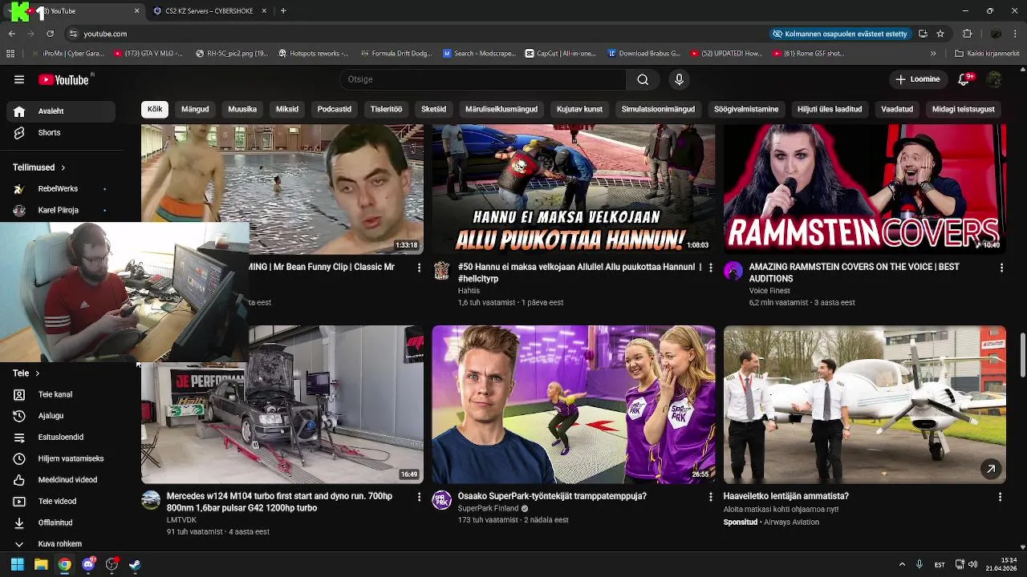Open more options for Haaveiletko lentäjän ad
This screenshot has width=1027, height=577.
[1000, 497]
